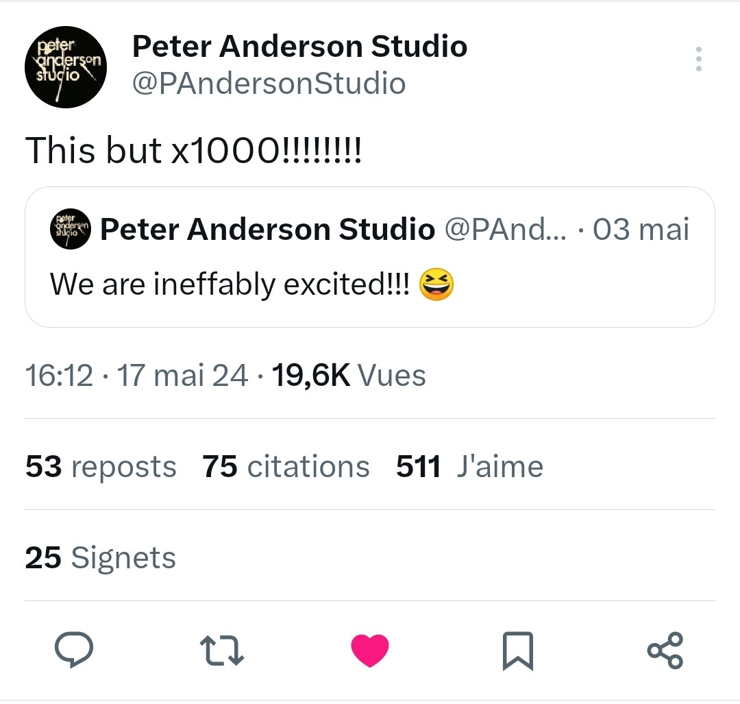Open Peter Anderson Studio's profile picture
The height and width of the screenshot is (704, 740).
[x=66, y=67]
